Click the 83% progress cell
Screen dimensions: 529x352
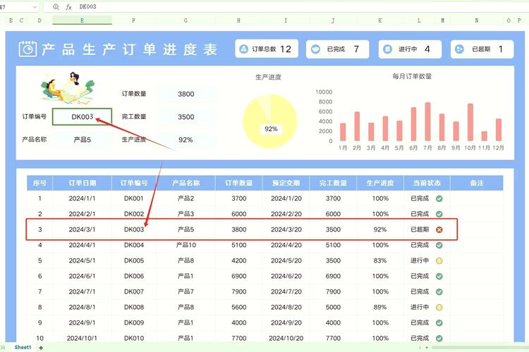[x=380, y=260]
